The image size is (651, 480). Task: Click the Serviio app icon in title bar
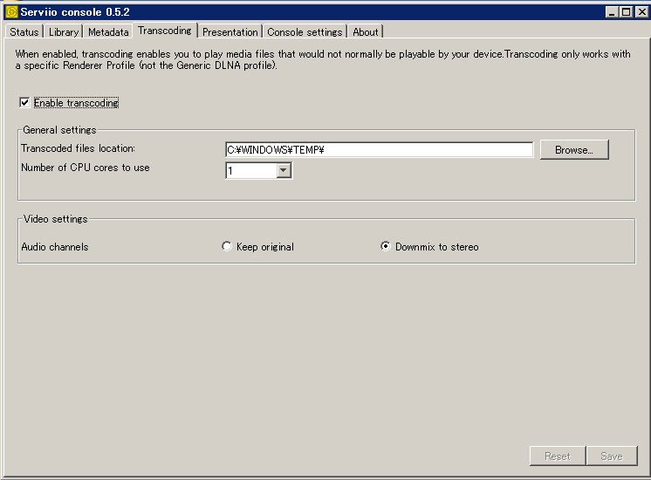[x=11, y=11]
